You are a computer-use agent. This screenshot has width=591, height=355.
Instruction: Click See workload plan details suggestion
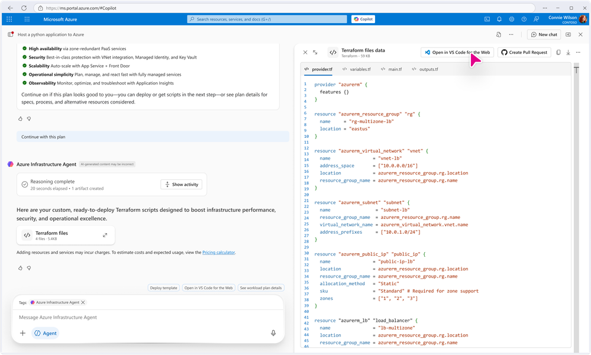[261, 288]
